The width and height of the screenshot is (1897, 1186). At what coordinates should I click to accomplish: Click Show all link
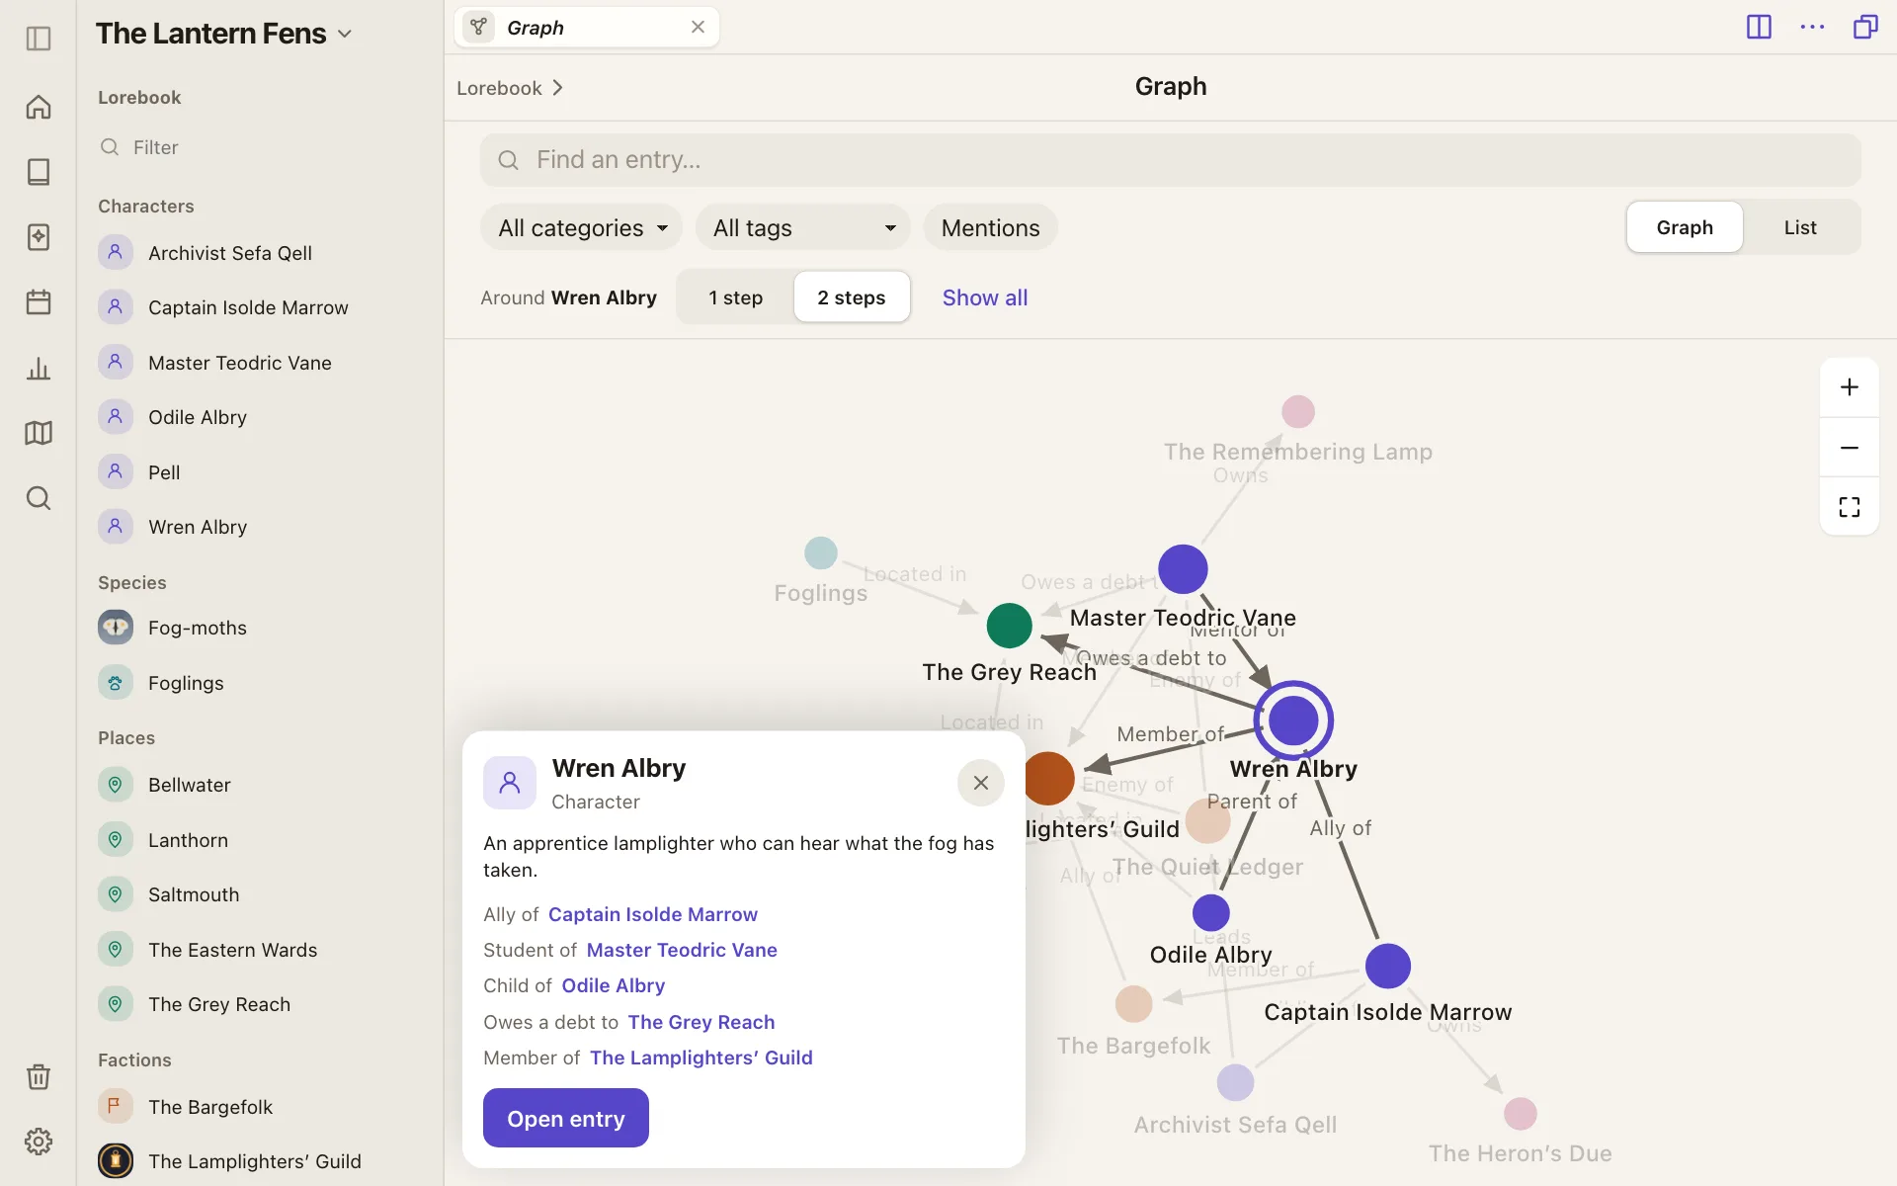click(985, 297)
